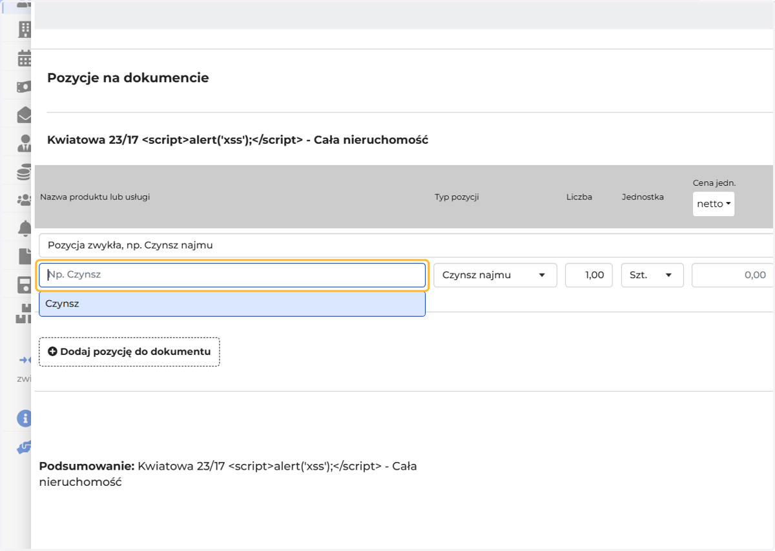The width and height of the screenshot is (775, 551).
Task: Click the unit price field showing 0,00
Action: (x=733, y=275)
